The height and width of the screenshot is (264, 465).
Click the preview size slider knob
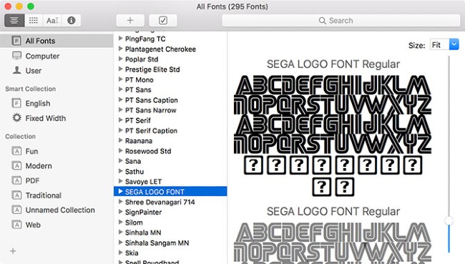449,220
